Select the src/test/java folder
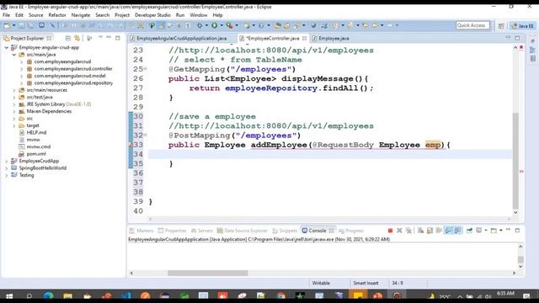 pyautogui.click(x=40, y=98)
